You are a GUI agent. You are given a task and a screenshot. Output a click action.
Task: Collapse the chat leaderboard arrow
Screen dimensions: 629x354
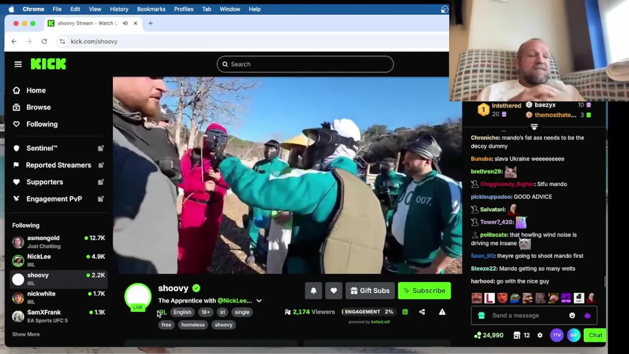click(534, 127)
